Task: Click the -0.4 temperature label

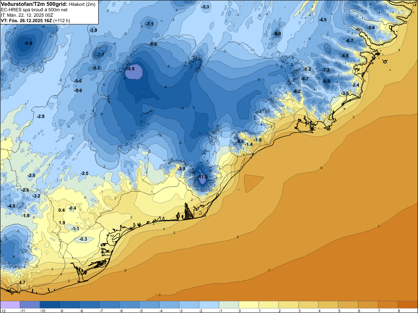Action: pyautogui.click(x=72, y=208)
